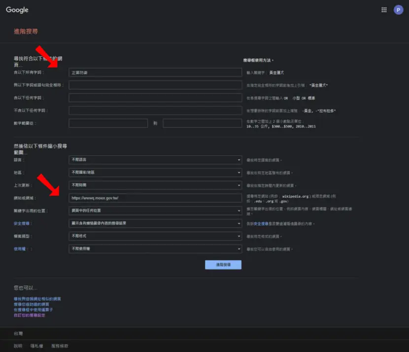Click the exact-phrase 完全相符 input field
This screenshot has width=409, height=352.
[155, 85]
